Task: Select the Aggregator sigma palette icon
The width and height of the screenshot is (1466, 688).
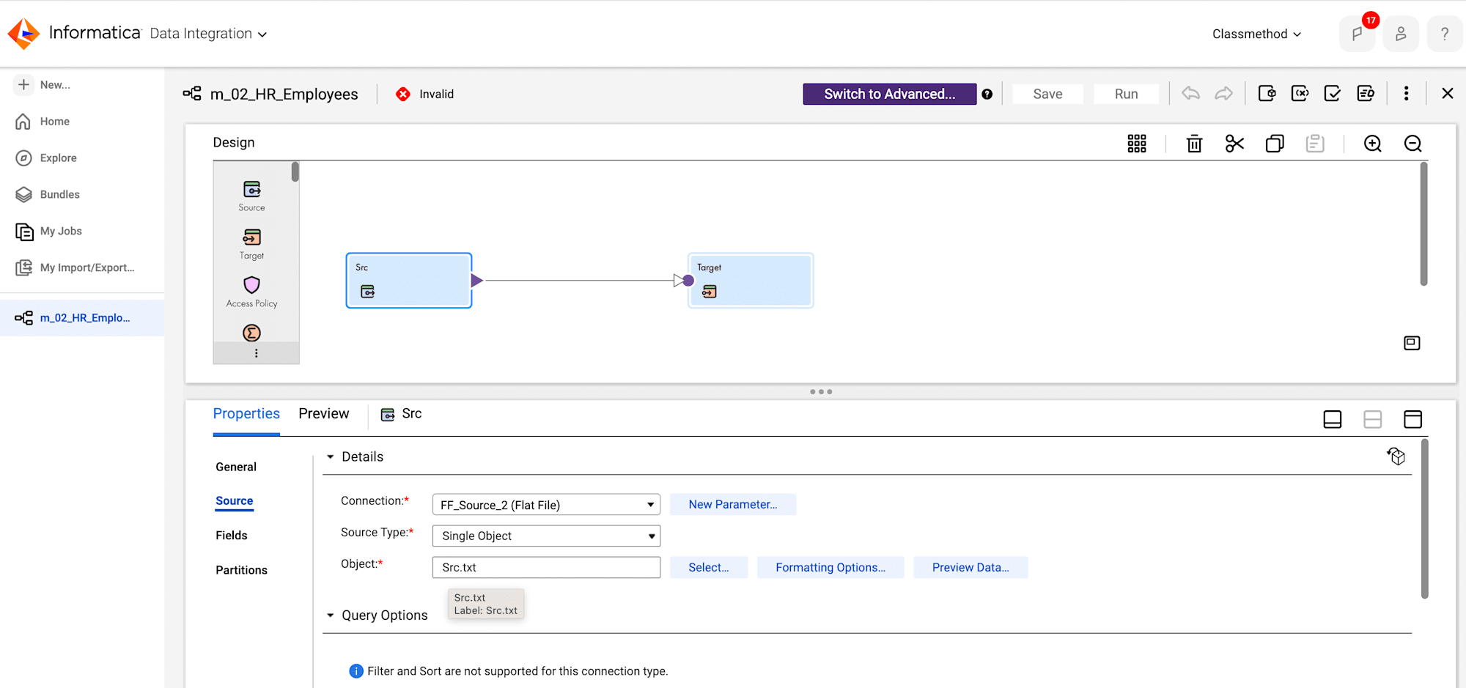Action: click(252, 333)
